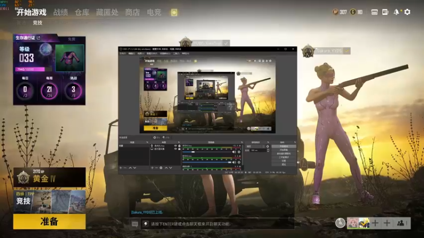
Task: Adjust the transition duration stepper arrows
Action: coord(268,150)
